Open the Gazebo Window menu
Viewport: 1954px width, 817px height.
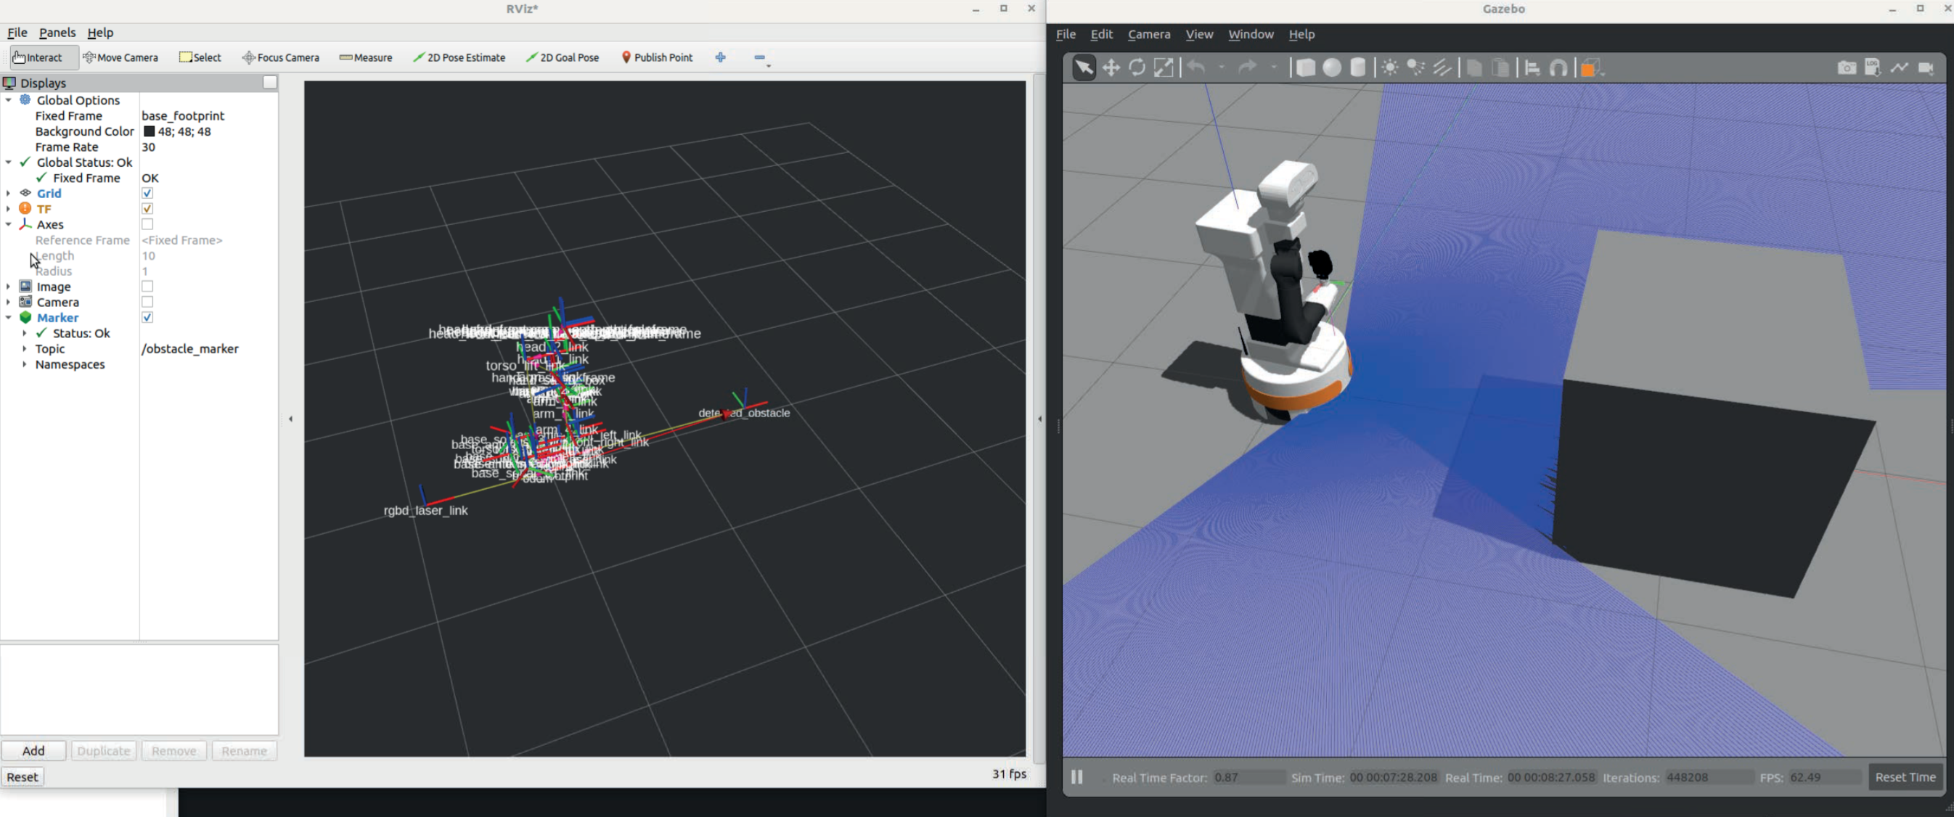click(x=1251, y=34)
